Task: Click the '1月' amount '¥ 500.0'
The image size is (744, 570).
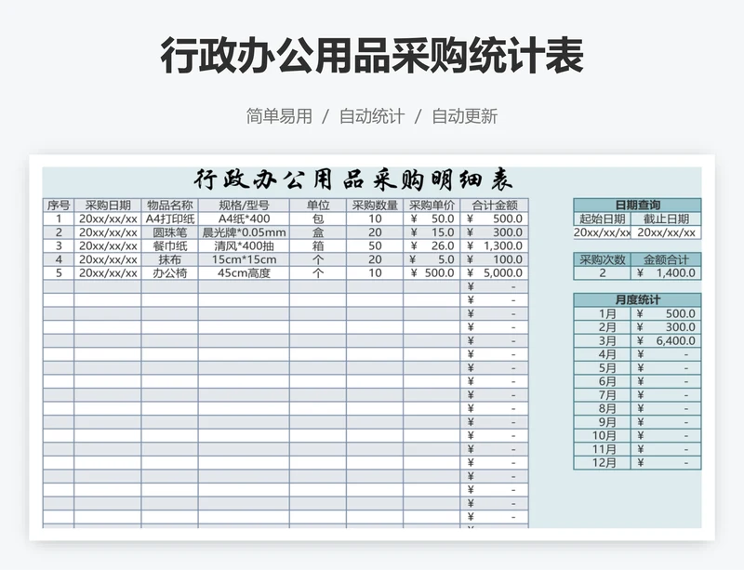Action: (x=666, y=313)
